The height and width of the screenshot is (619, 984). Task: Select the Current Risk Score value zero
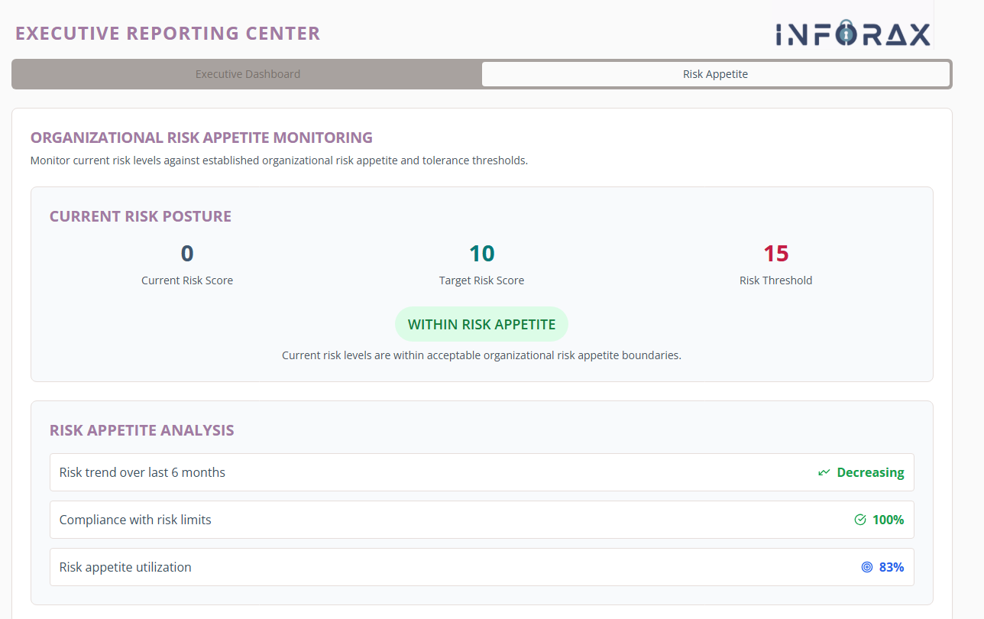click(x=187, y=254)
